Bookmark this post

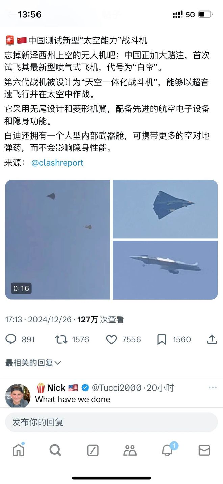162,339
